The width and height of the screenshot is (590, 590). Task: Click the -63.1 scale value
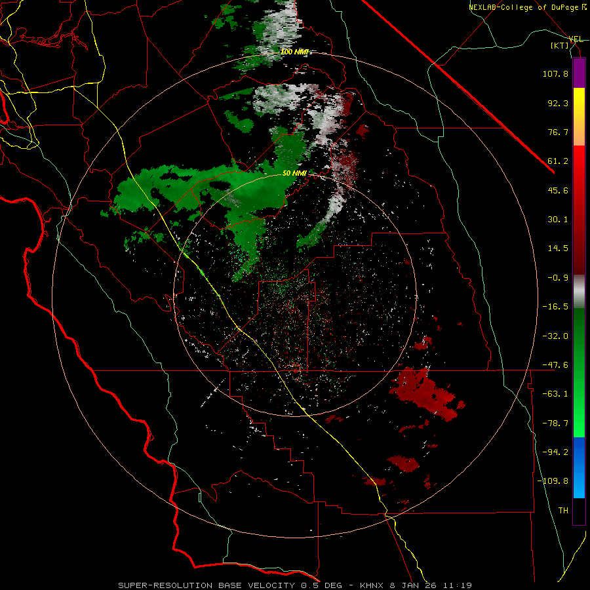click(x=555, y=394)
